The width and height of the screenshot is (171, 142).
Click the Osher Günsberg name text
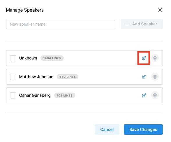click(x=35, y=95)
